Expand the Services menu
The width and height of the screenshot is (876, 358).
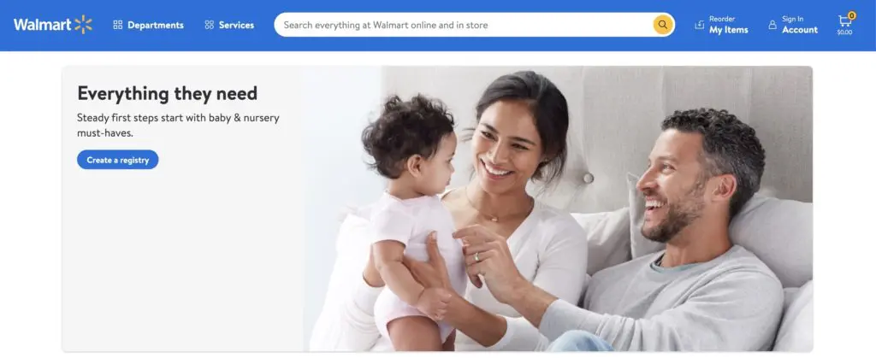coord(229,25)
